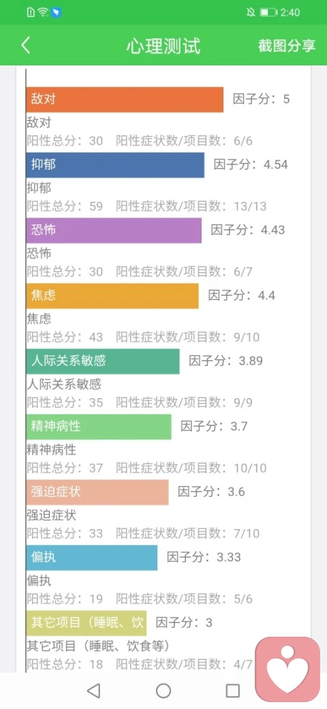Select the 其它项目（睡眠、饮 bar

(87, 622)
